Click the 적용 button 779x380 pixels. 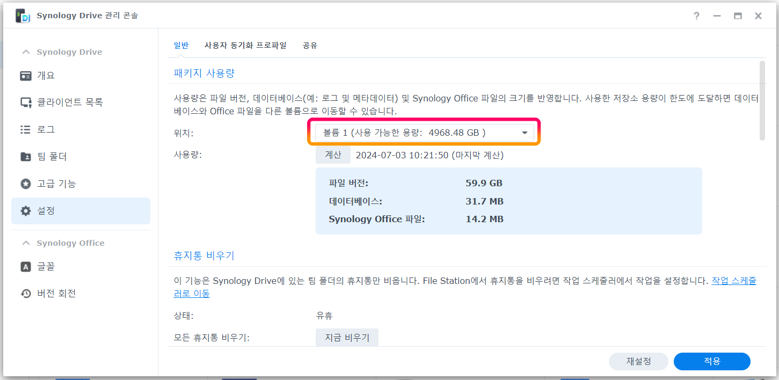point(712,361)
